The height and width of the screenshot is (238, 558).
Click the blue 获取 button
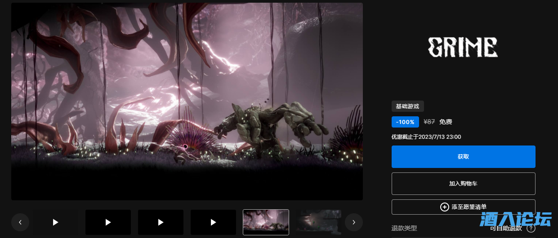(x=463, y=157)
